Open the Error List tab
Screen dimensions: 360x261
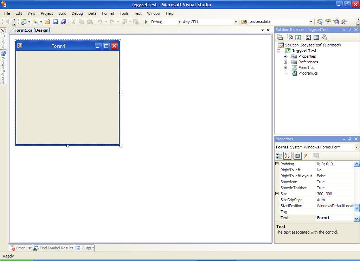point(21,248)
